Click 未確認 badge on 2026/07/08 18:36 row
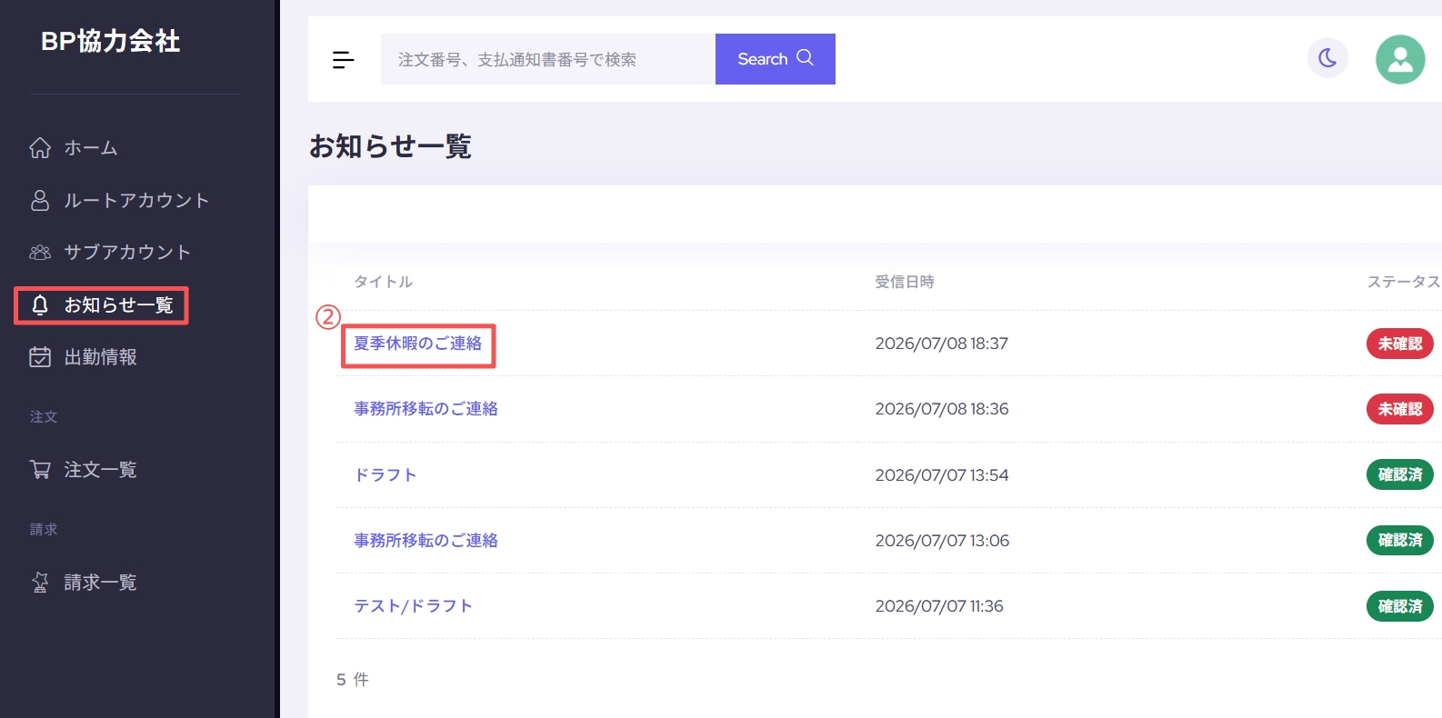The height and width of the screenshot is (718, 1442). pos(1400,409)
